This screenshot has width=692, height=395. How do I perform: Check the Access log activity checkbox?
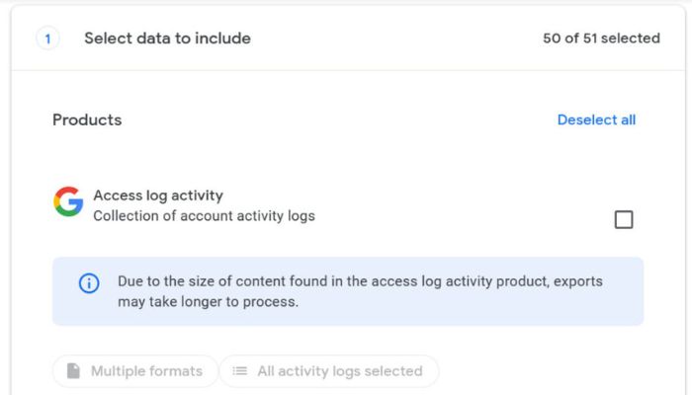click(x=624, y=219)
